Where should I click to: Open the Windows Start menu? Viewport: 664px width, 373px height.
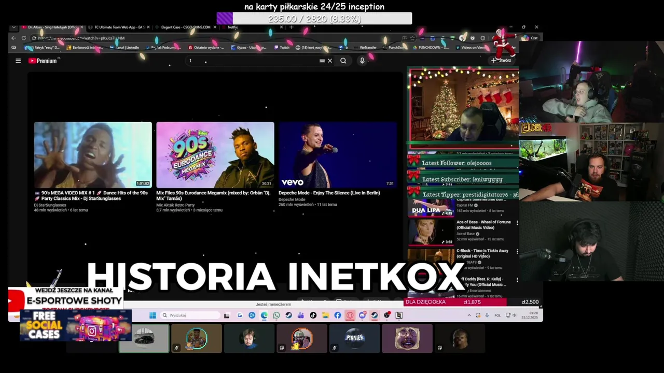(153, 315)
